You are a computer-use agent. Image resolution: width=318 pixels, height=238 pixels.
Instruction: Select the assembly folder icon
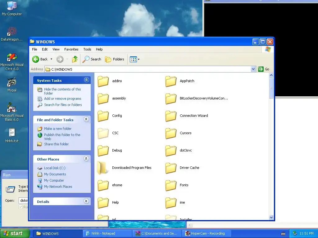(x=103, y=99)
